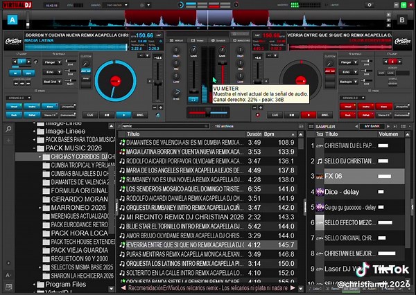Select deck B button on the waveform
Screen dimensions: 416x295
click(402, 20)
